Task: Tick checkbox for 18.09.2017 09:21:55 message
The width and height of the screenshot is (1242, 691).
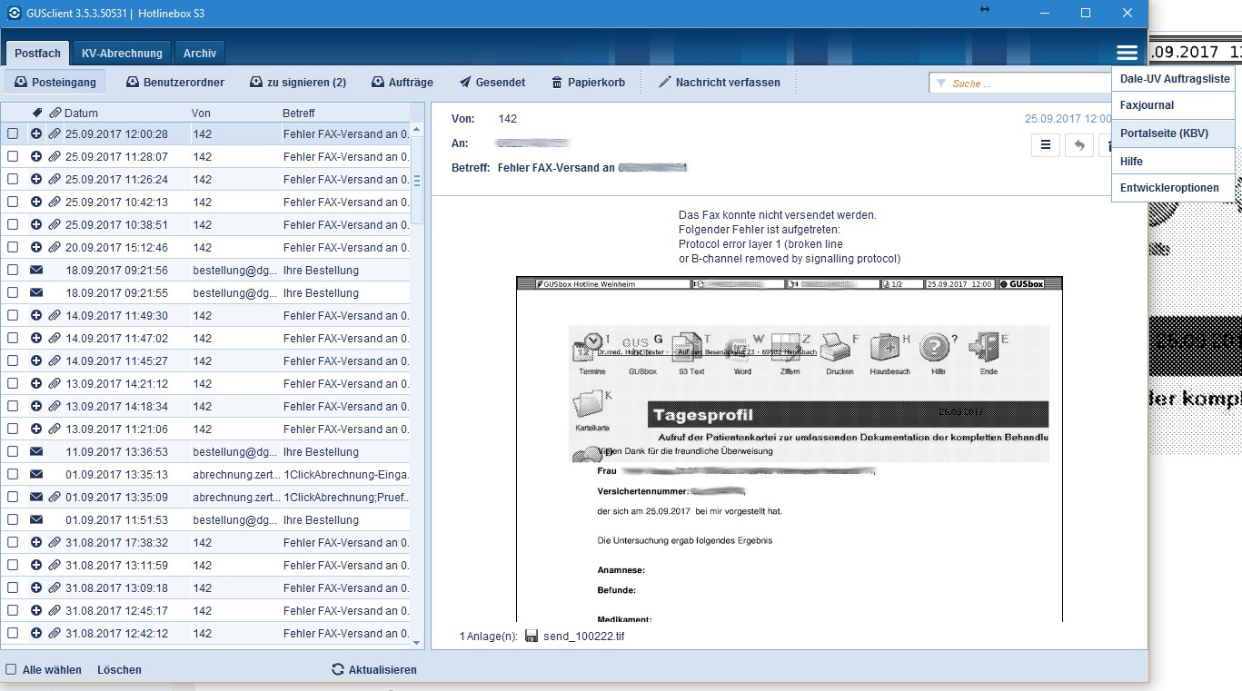Action: point(13,292)
